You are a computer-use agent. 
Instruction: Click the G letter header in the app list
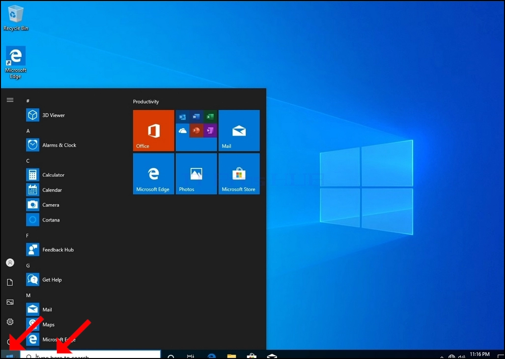coord(28,266)
